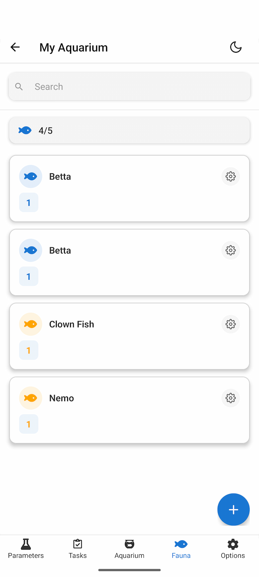The image size is (259, 577).
Task: Open settings gear for the Nemo entry
Action: pos(230,398)
